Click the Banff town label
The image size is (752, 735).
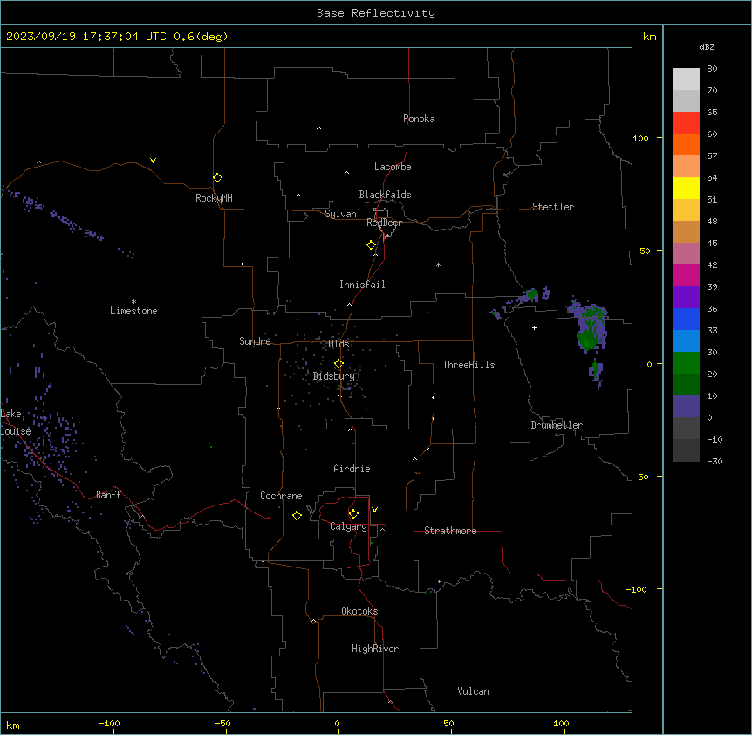pyautogui.click(x=108, y=495)
